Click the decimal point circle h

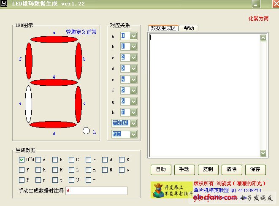tap(87, 130)
